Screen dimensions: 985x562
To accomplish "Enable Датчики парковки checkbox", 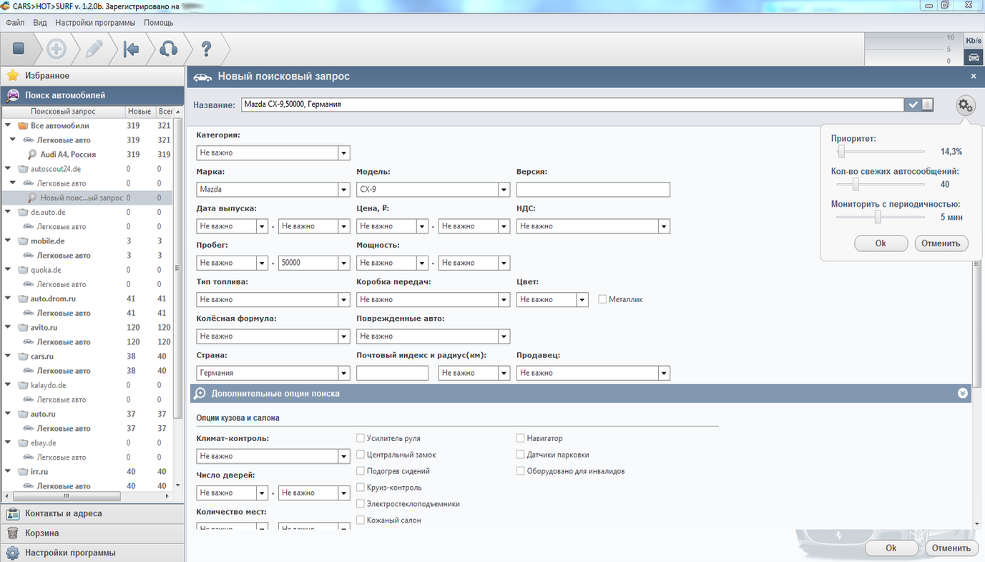I will tap(521, 455).
